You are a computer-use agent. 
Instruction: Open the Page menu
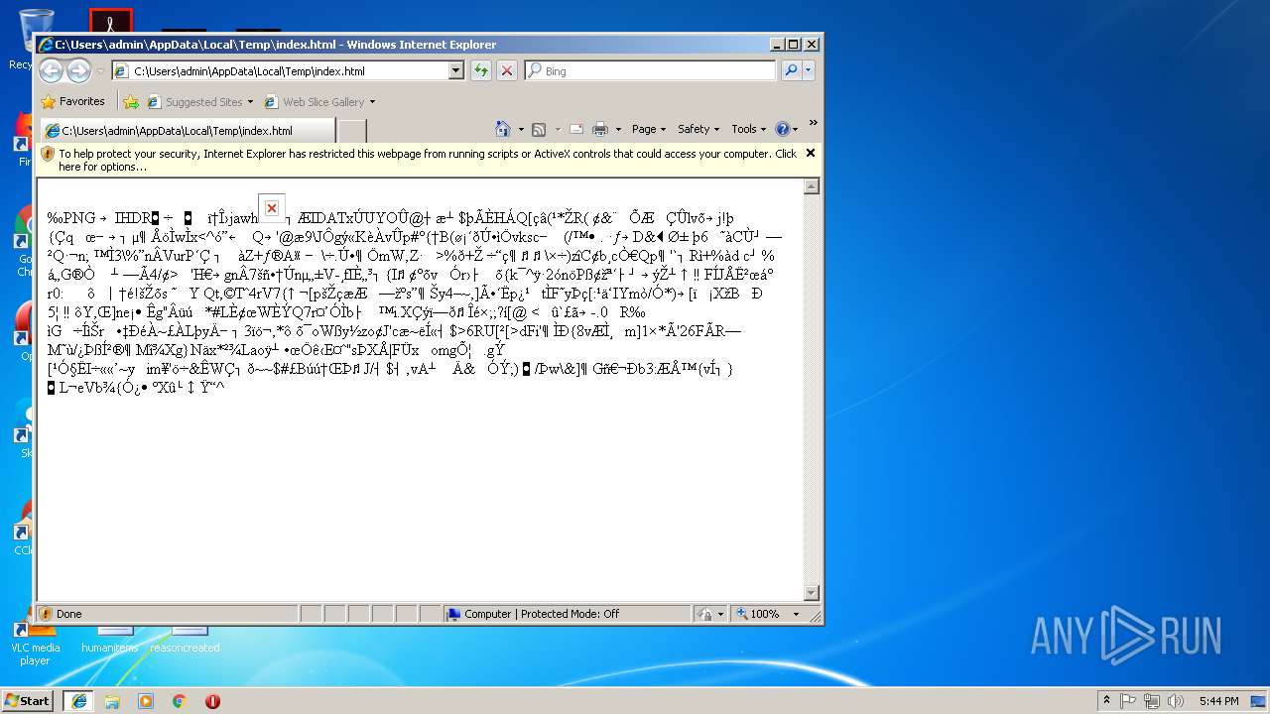648,129
